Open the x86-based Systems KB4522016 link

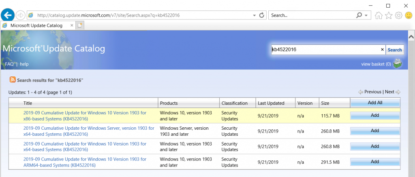point(85,116)
